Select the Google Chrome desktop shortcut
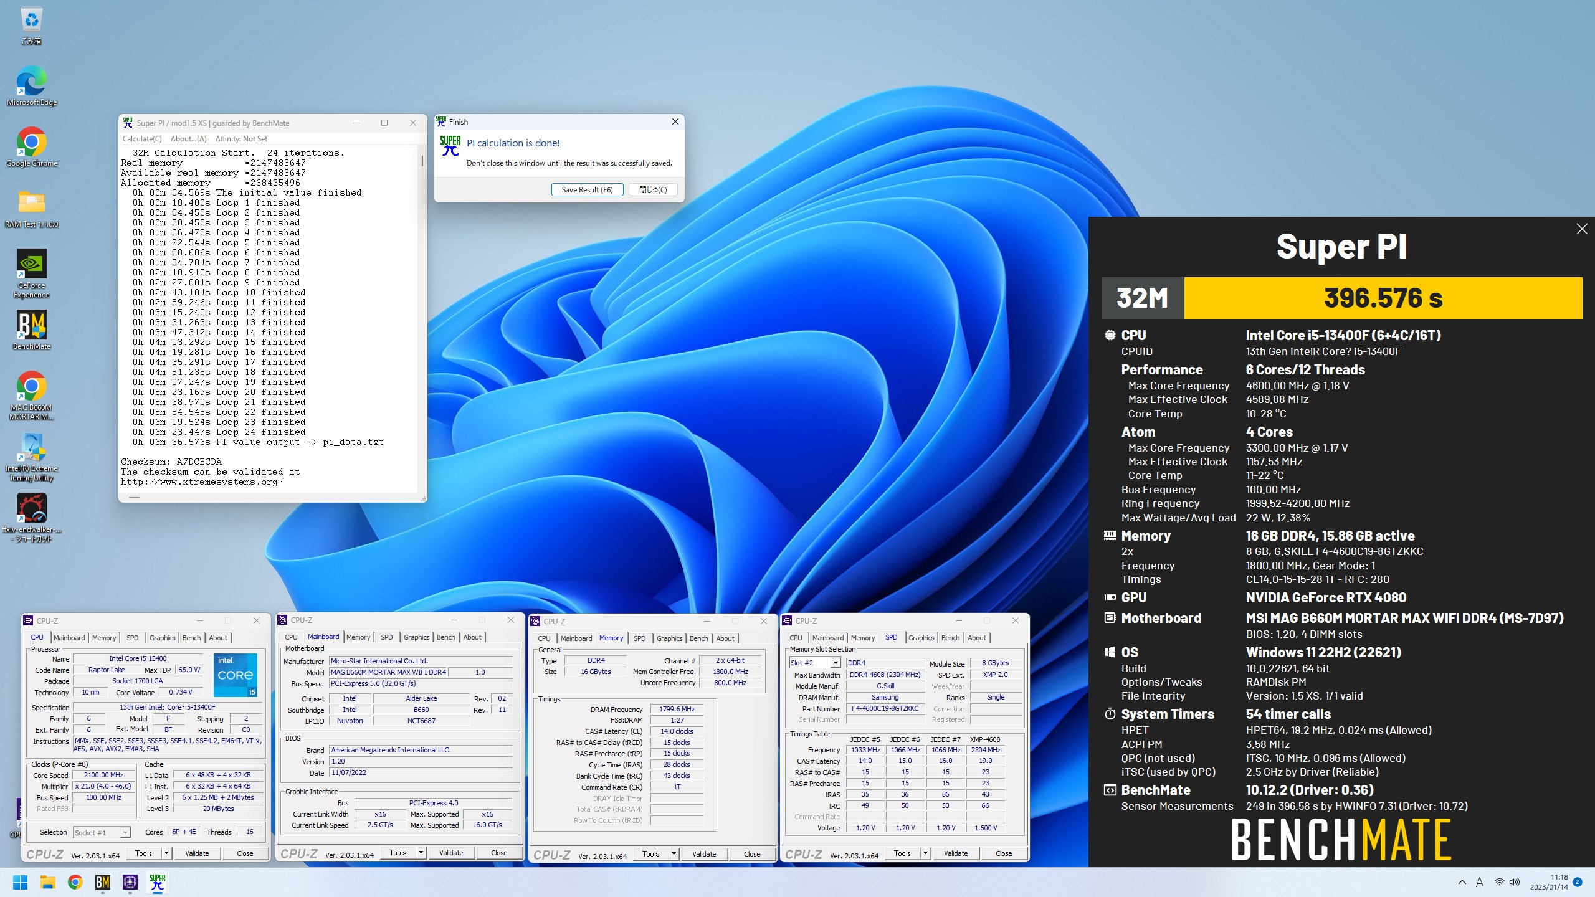The image size is (1595, 897). [x=31, y=147]
